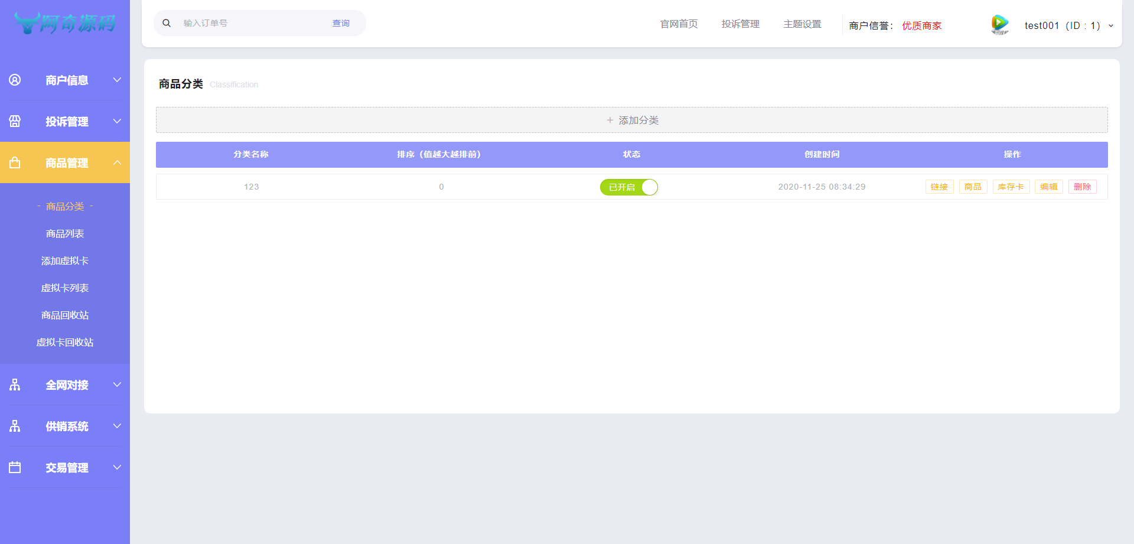Turn off the 已开启 status toggle
Screen dimensions: 1134x544
pyautogui.click(x=628, y=187)
